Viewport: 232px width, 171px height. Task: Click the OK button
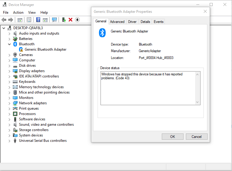click(x=173, y=136)
